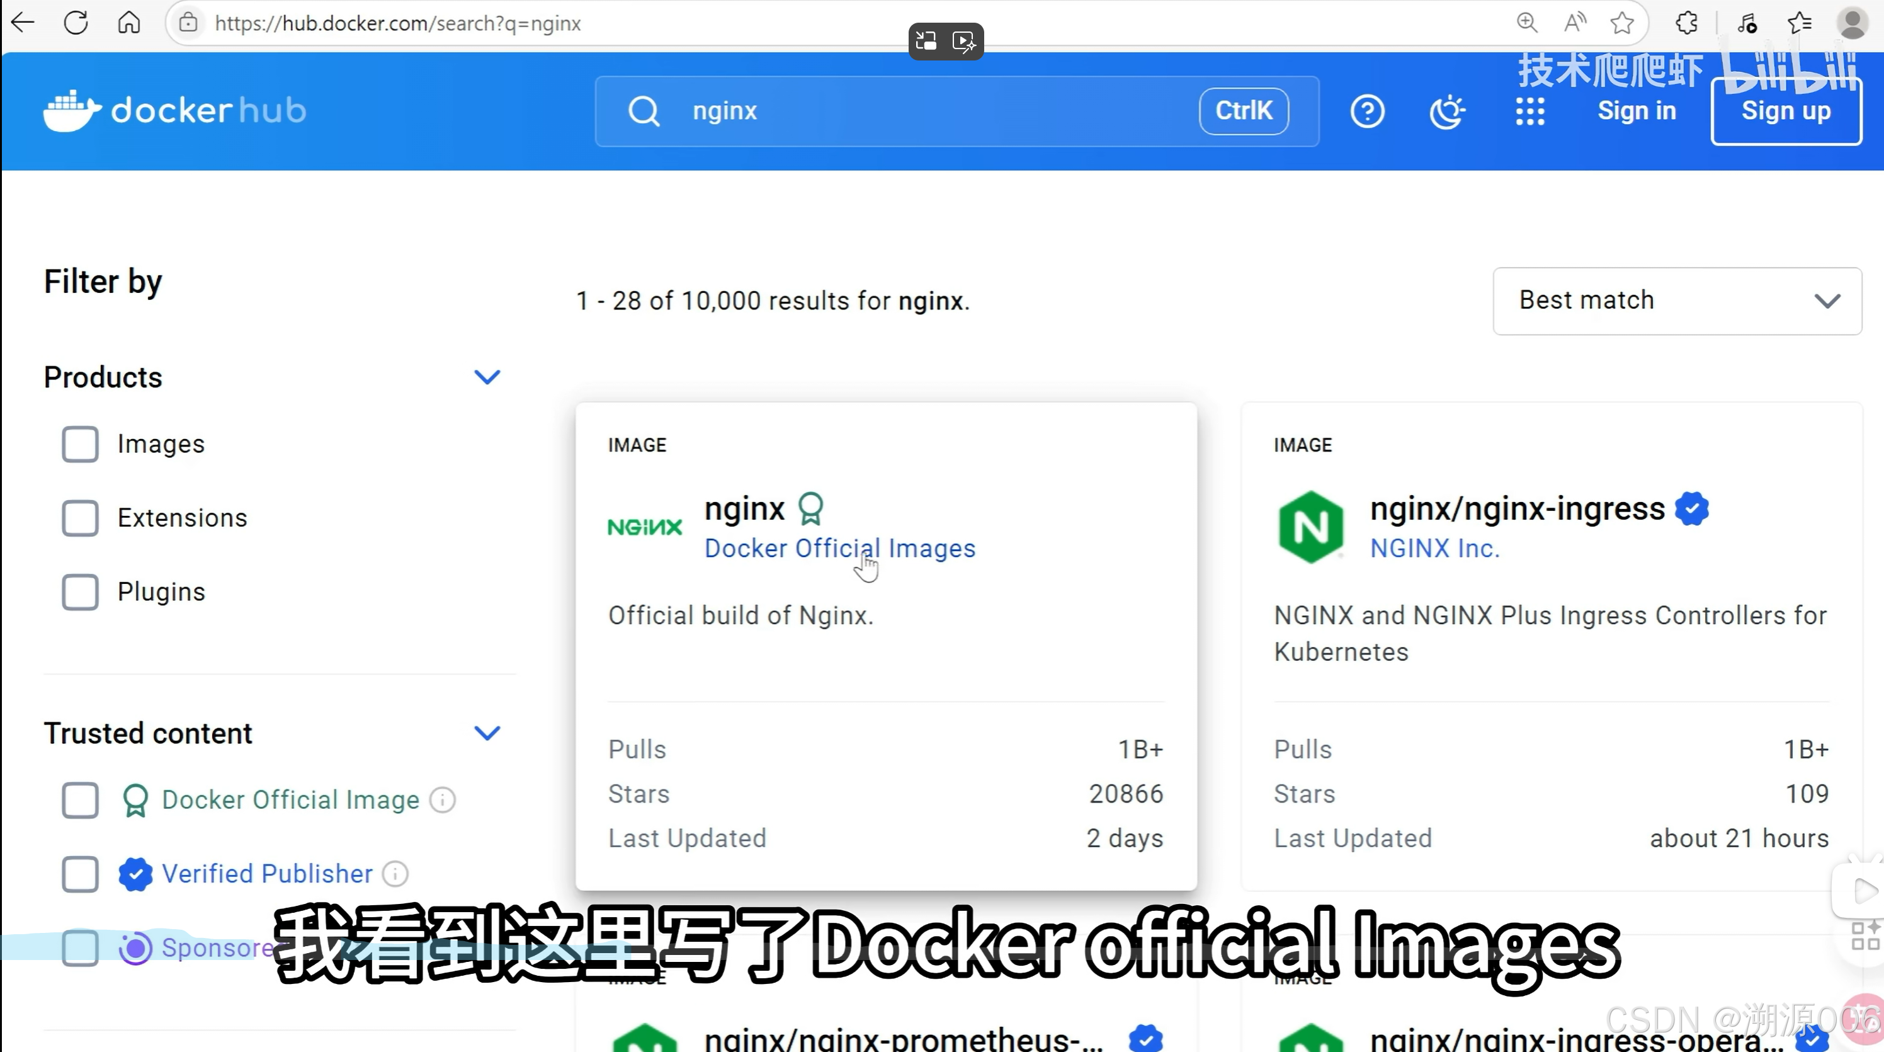The width and height of the screenshot is (1884, 1052).
Task: Open the Docker Official Images publisher link
Action: click(x=839, y=549)
